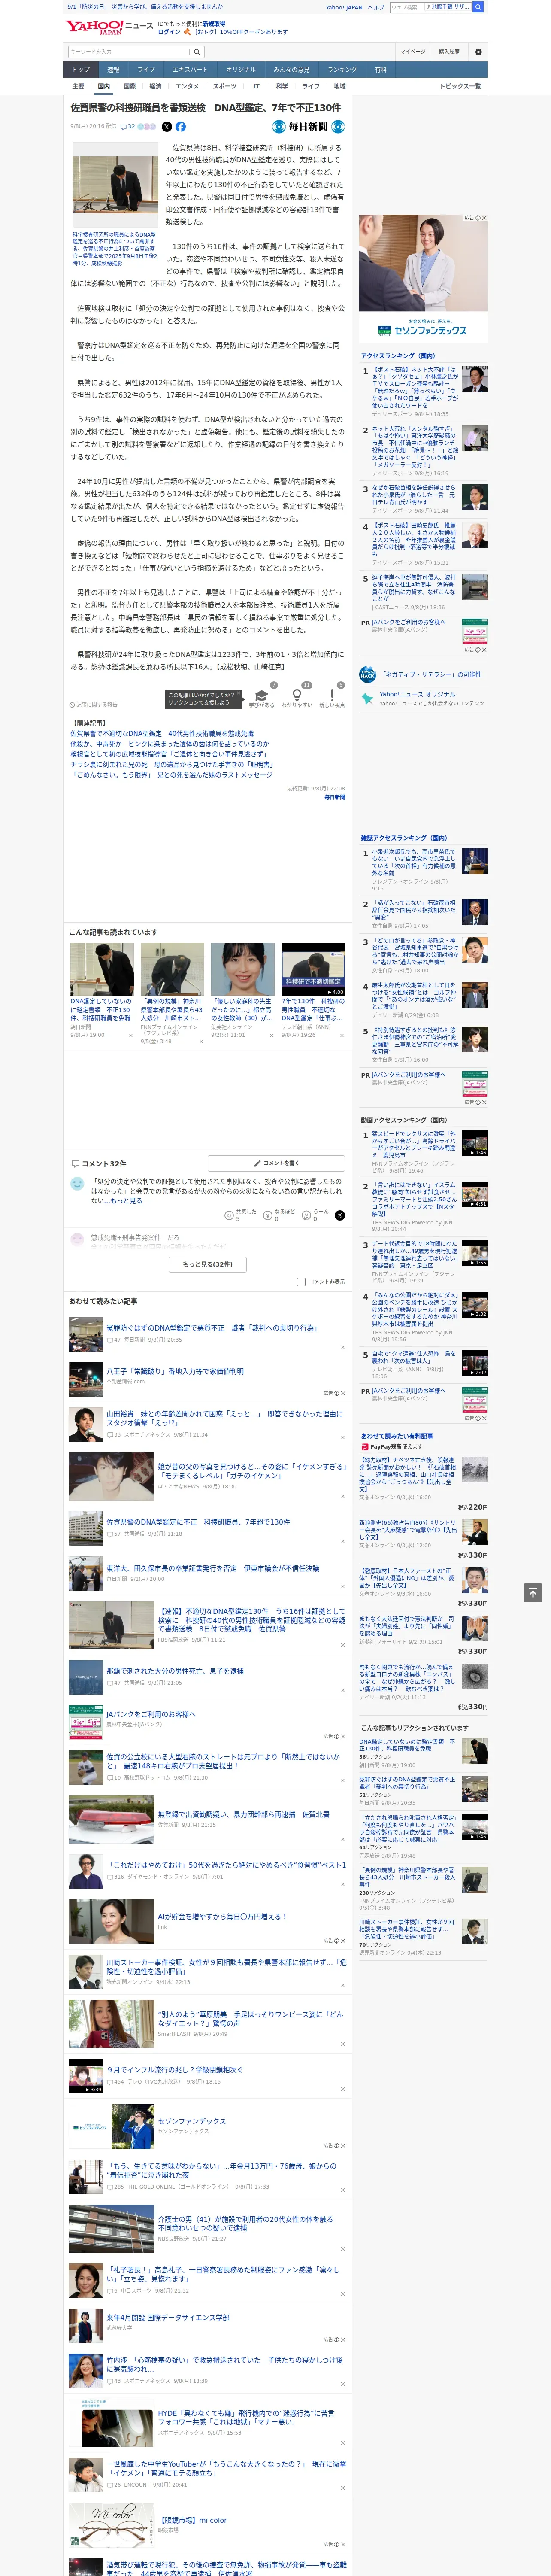Viewport: 551px width, 2576px height.
Task: Click the blue search button in top bar
Action: pyautogui.click(x=478, y=7)
